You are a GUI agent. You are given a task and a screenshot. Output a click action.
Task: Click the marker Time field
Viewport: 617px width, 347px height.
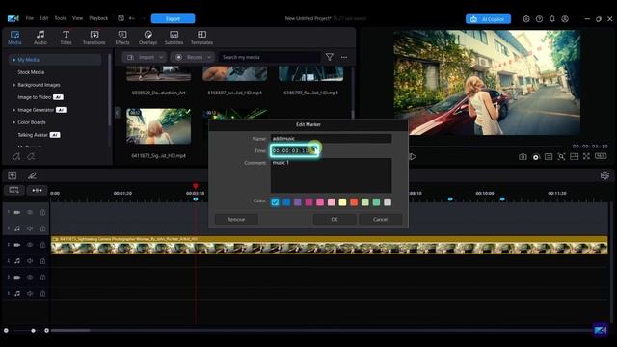coord(294,150)
